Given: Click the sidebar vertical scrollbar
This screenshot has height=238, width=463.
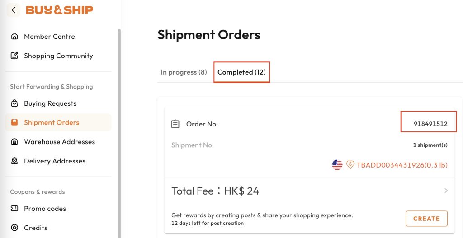Looking at the screenshot, I should pos(119,135).
